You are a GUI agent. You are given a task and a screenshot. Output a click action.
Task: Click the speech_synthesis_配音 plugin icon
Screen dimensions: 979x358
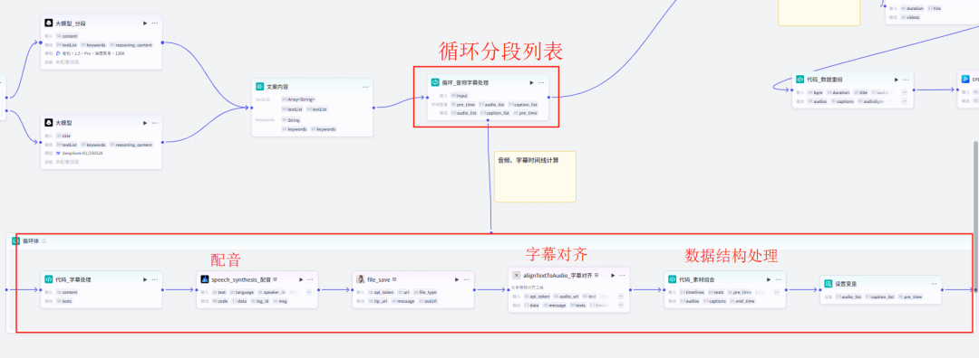pyautogui.click(x=204, y=279)
